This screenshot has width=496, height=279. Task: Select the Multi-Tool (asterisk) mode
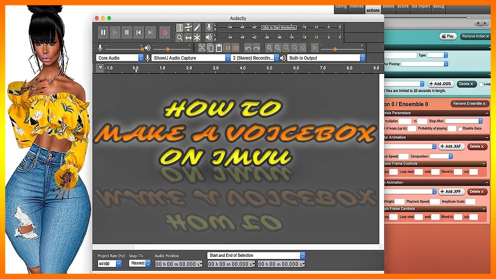pyautogui.click(x=197, y=37)
